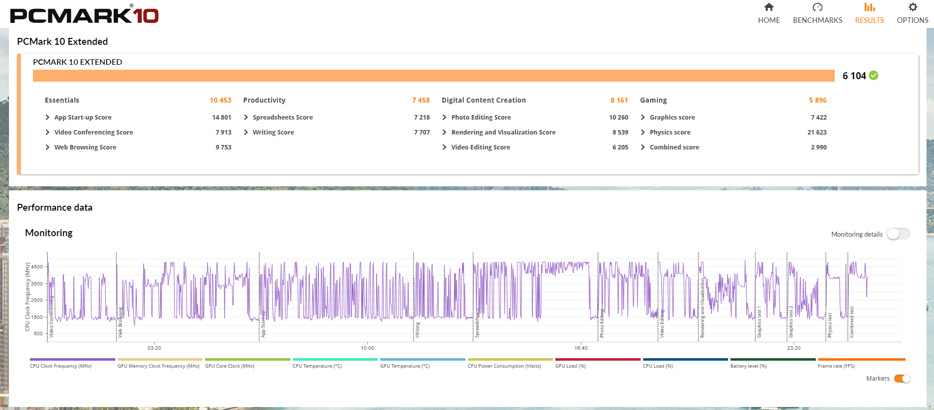
Task: Select the GPU Temperature legend item
Action: pyautogui.click(x=405, y=366)
